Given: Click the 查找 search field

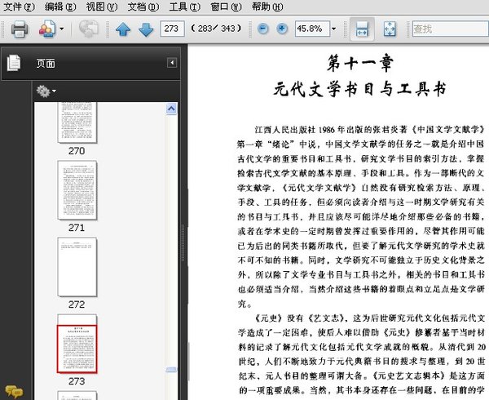Looking at the screenshot, I should (x=448, y=29).
